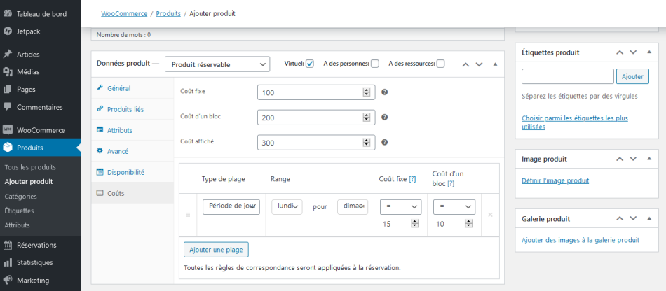
Task: Click the help icon beside Coût fixe
Action: [384, 92]
